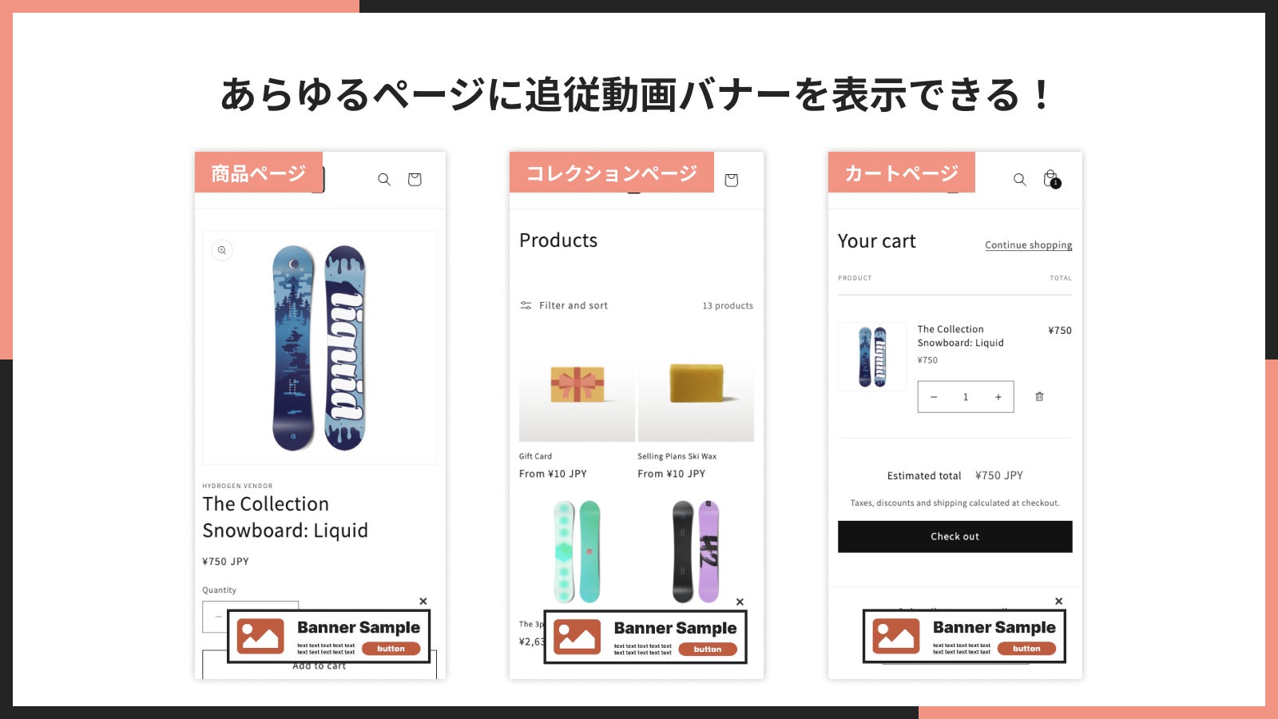Close the banner on the collection page
1278x719 pixels.
[x=740, y=602]
